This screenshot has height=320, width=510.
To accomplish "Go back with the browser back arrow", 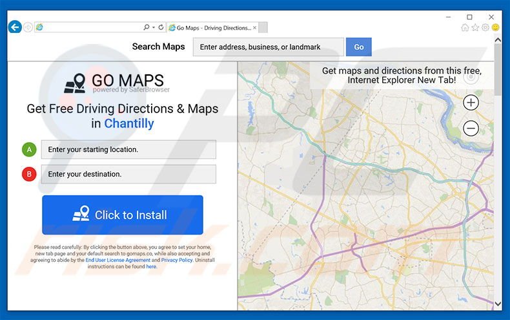I will 15,27.
